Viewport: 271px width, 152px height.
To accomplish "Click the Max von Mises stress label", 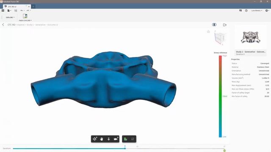I will 243,89.
